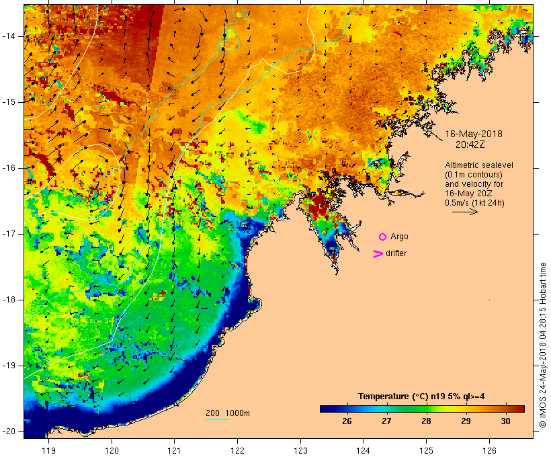Viewport: 551px width, 457px height.
Task: Click the '(0.1m contours)' text
Action: coord(473,175)
